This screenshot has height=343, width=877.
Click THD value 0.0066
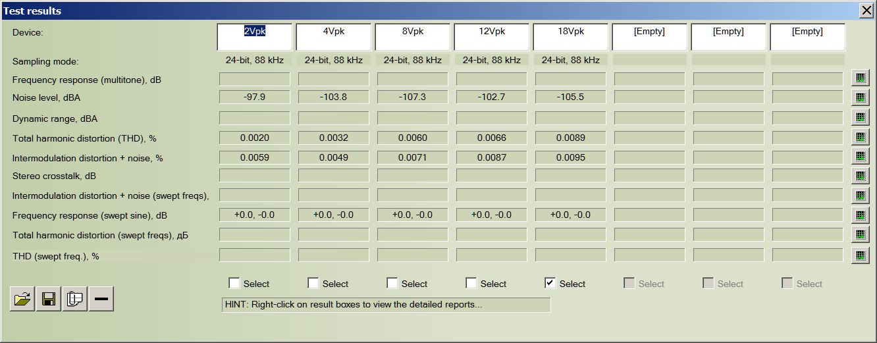pyautogui.click(x=492, y=138)
